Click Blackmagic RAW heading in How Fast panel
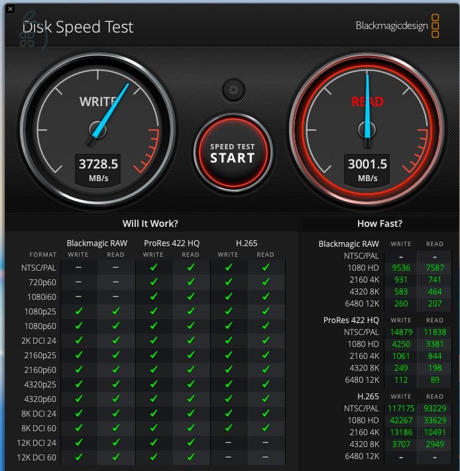 [349, 244]
